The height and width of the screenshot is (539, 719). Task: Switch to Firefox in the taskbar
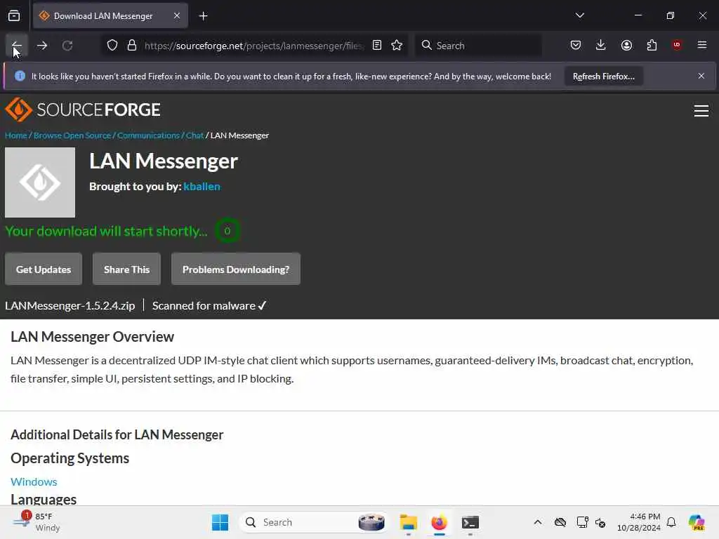pos(440,522)
